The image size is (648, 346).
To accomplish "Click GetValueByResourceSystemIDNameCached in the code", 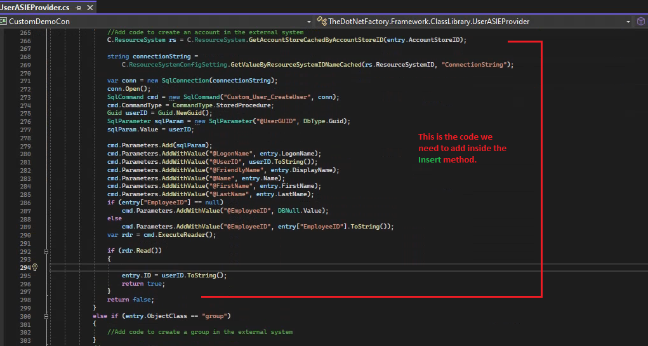I will [296, 65].
